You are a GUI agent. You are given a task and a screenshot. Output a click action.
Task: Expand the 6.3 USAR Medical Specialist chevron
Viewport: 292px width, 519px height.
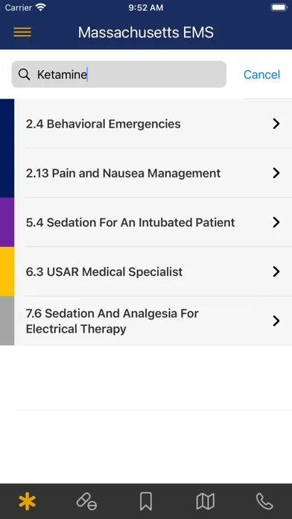tap(276, 271)
